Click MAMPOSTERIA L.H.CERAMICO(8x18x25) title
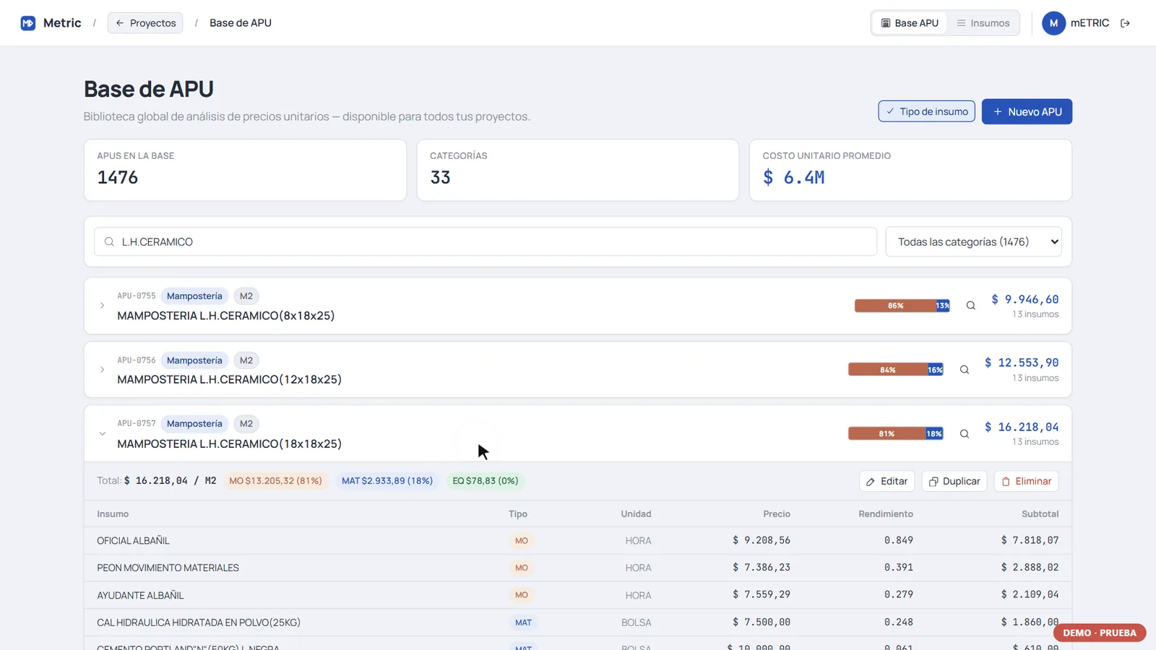Viewport: 1156px width, 650px height. click(226, 316)
